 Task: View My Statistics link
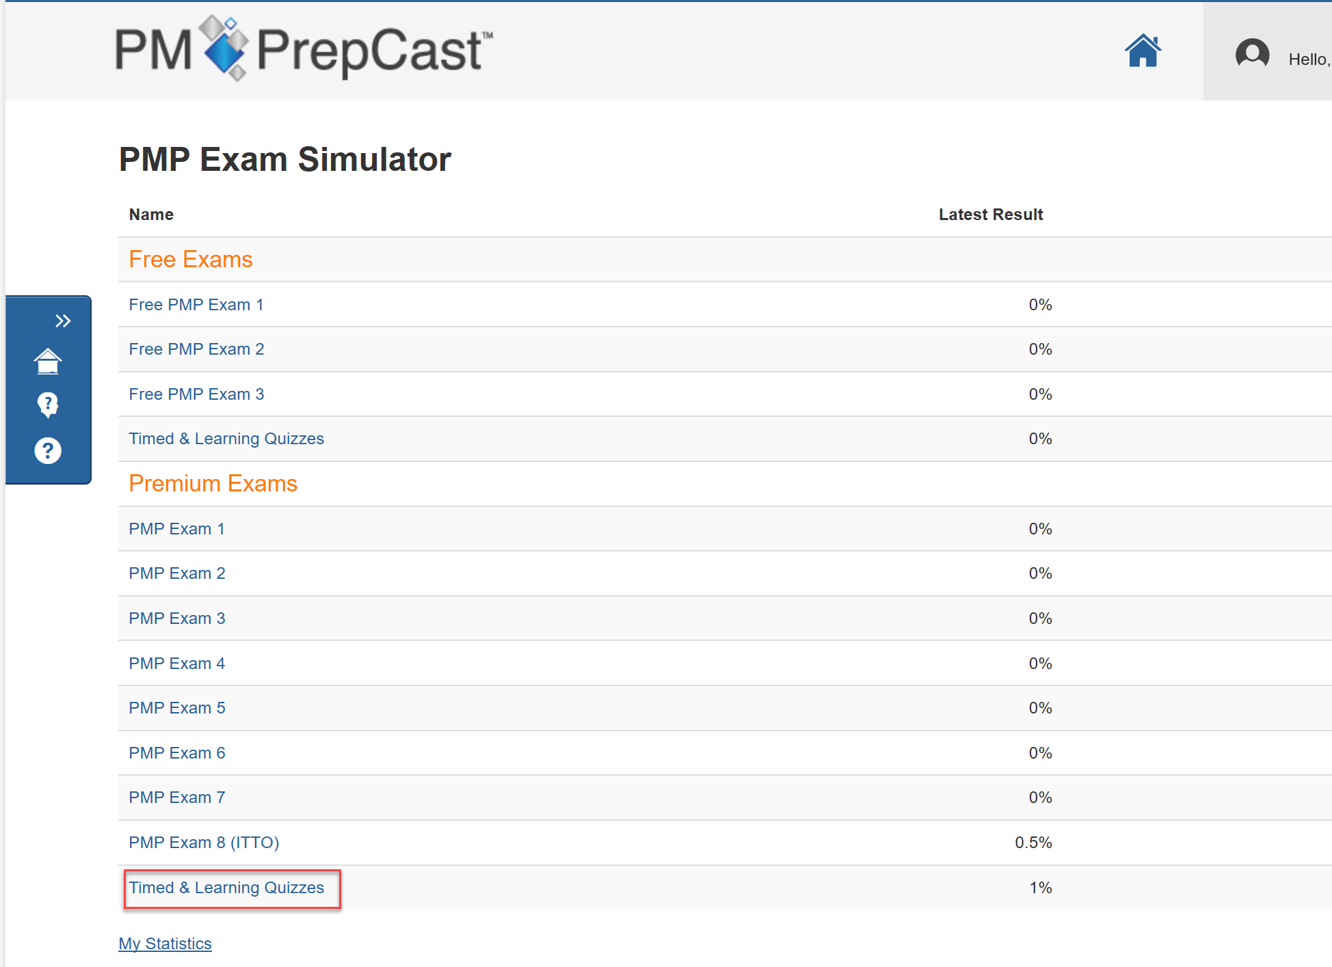(x=165, y=944)
